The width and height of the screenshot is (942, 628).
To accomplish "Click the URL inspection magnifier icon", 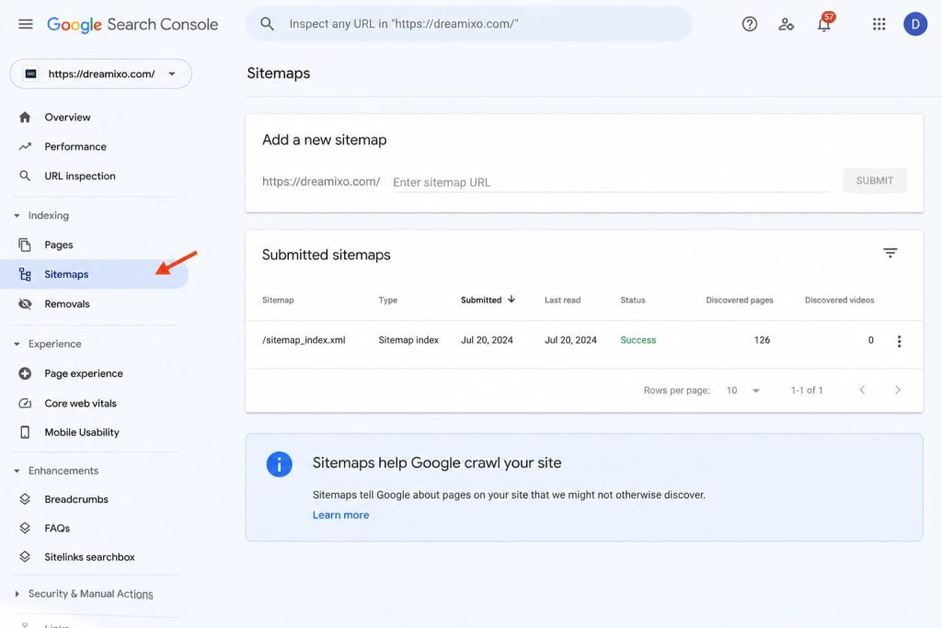I will 25,176.
